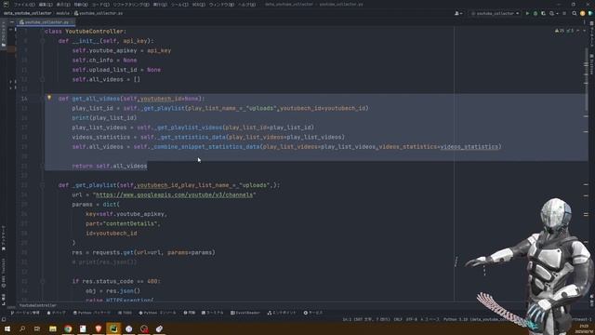Collapse the if res.status_code block
The height and width of the screenshot is (335, 595).
tap(43, 281)
